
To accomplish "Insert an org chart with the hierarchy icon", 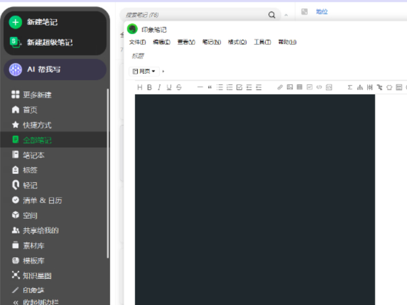I will [x=360, y=87].
